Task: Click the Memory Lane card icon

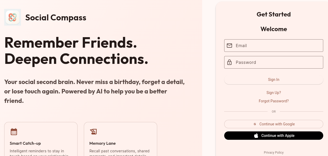Action: 93,132
